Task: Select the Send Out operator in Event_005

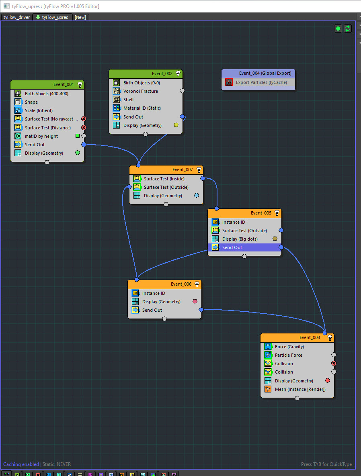Action: tap(232, 247)
